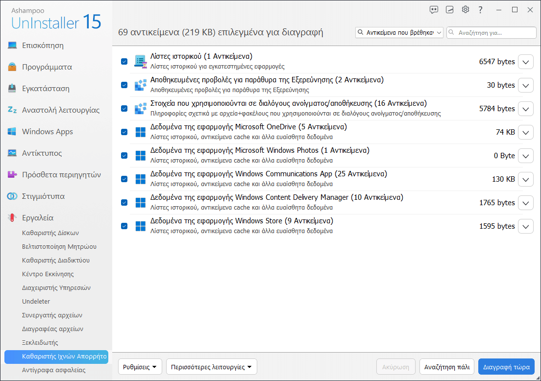
Task: Select Καθαριστής Ιχνών Απορρήτου item
Action: point(56,357)
